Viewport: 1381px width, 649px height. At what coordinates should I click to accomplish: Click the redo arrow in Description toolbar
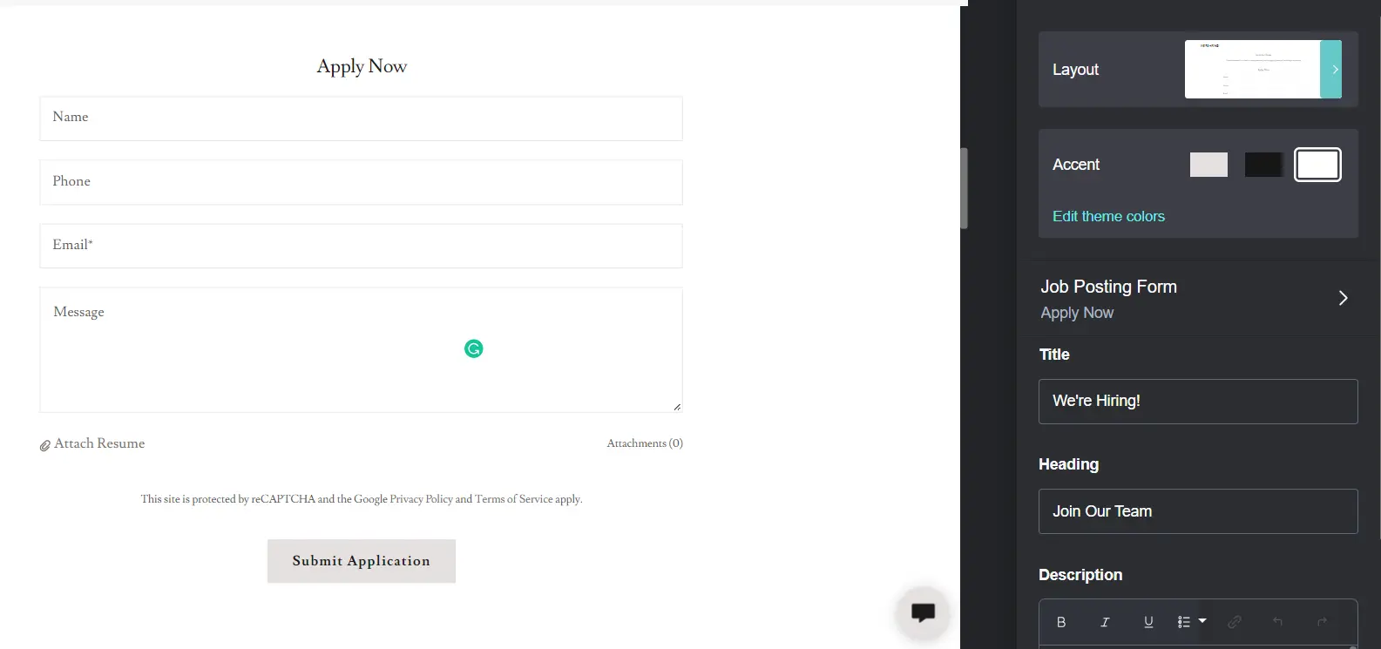tap(1322, 622)
